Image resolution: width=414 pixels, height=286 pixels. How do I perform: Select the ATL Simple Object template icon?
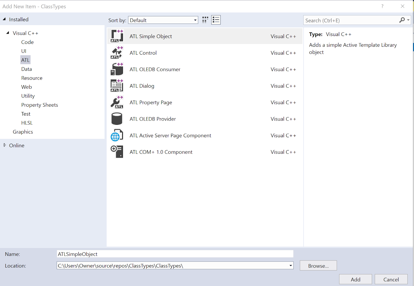(x=117, y=36)
